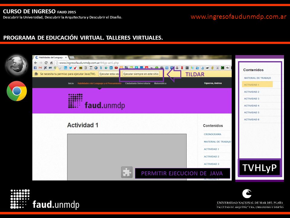Screen dimensions: 290x218
Task: Open ACTIVIDAD 6 in the right-hand Contenidos panel
Action: (252, 120)
